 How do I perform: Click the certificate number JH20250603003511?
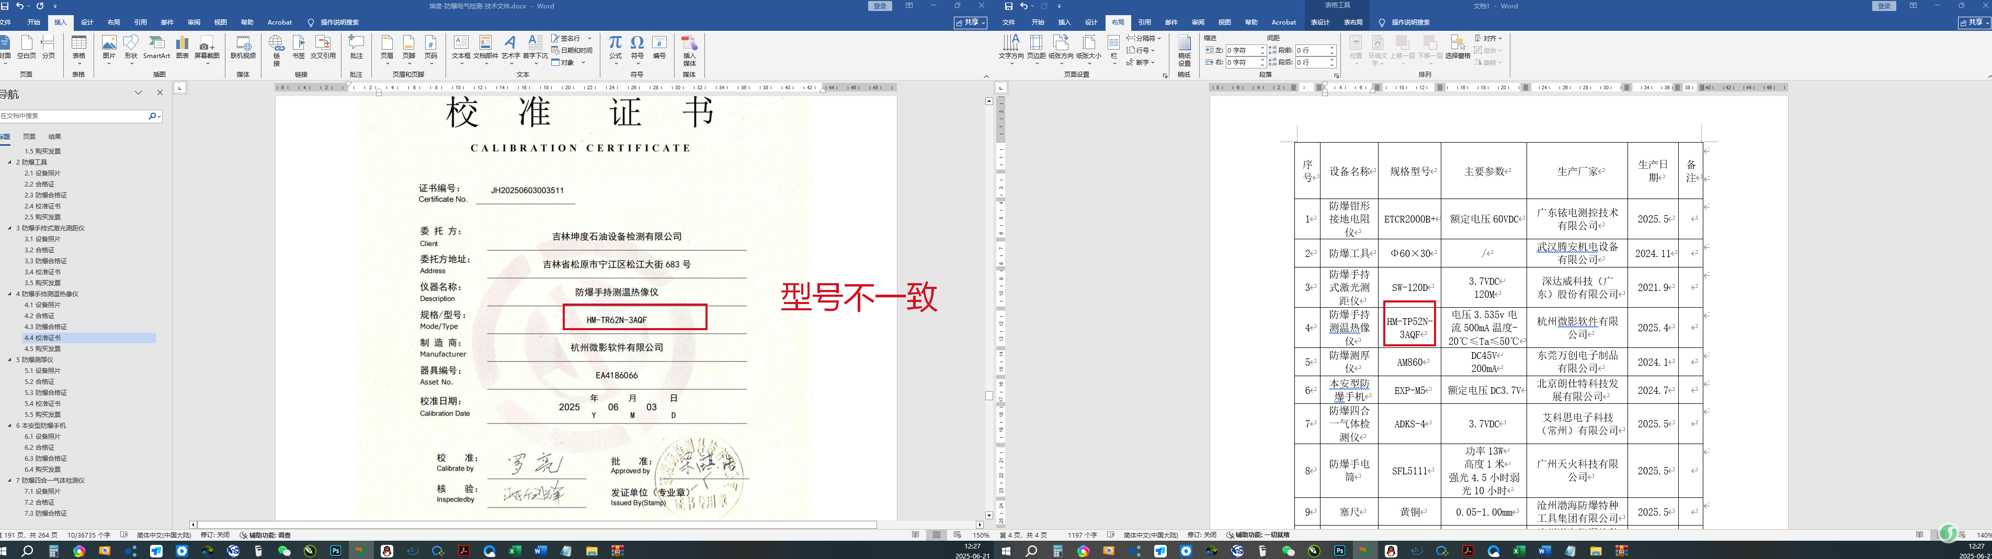tap(527, 191)
